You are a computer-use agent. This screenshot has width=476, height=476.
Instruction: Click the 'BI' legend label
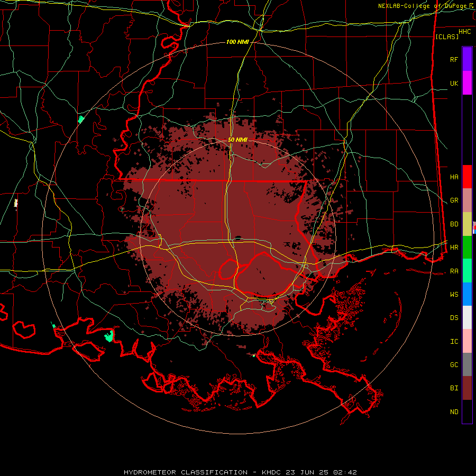454,388
